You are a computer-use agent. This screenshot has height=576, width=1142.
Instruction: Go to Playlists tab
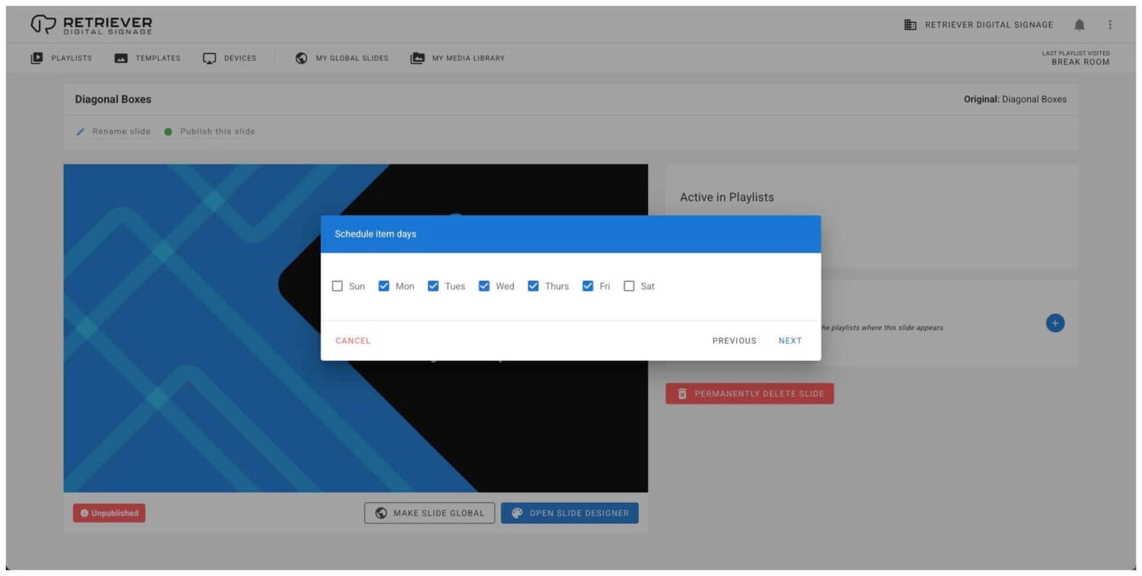click(x=61, y=58)
